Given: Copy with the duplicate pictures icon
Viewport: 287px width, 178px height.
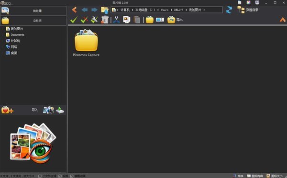Looking at the screenshot, I should coord(127,20).
